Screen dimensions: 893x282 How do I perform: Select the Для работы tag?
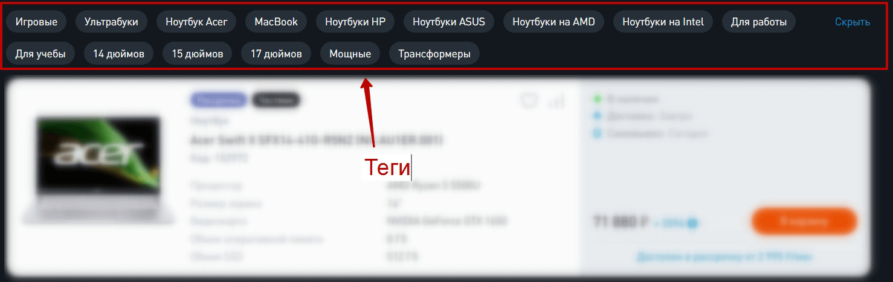759,22
